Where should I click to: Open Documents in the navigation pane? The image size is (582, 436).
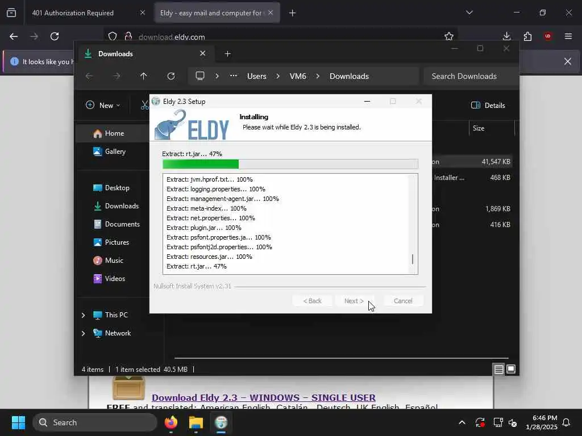point(122,224)
